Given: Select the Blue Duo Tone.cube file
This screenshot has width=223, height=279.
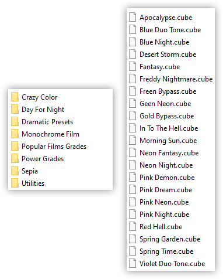Looking at the screenshot, I should point(165,30).
